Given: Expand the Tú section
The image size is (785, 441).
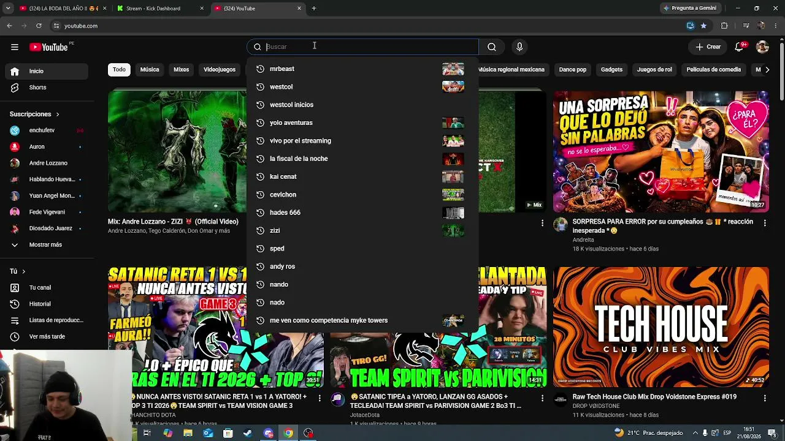Looking at the screenshot, I should pos(18,271).
